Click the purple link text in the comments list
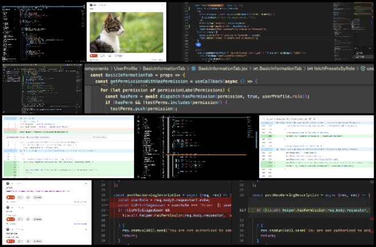This screenshot has width=376, height=247. pyautogui.click(x=38, y=191)
